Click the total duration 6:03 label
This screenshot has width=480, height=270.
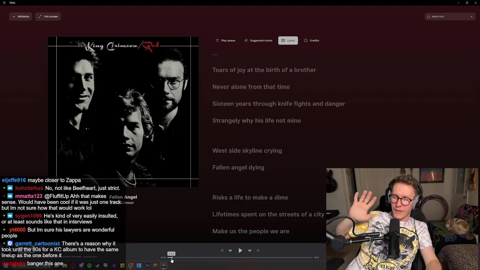pyautogui.click(x=316, y=258)
